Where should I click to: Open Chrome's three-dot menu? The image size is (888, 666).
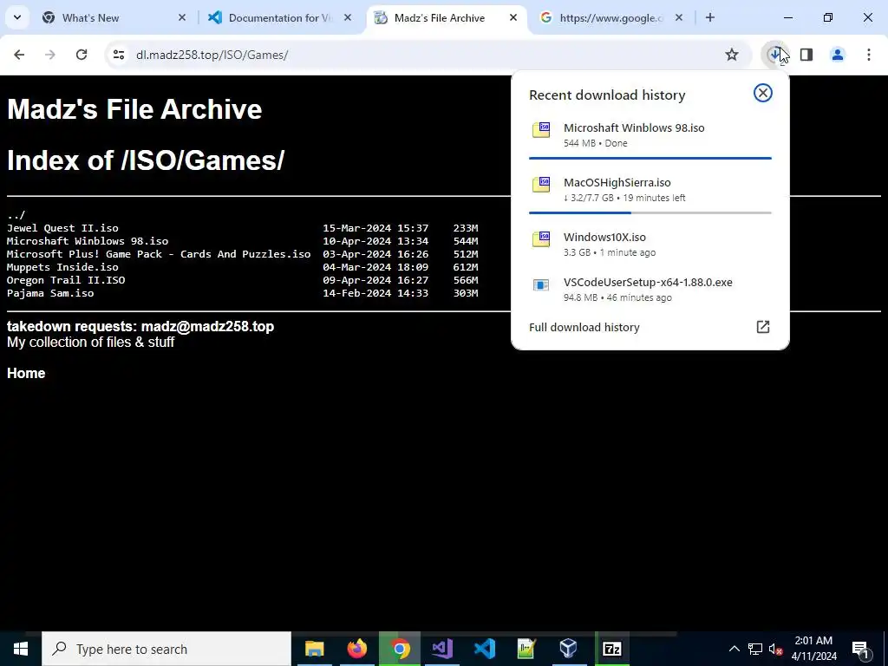(869, 55)
